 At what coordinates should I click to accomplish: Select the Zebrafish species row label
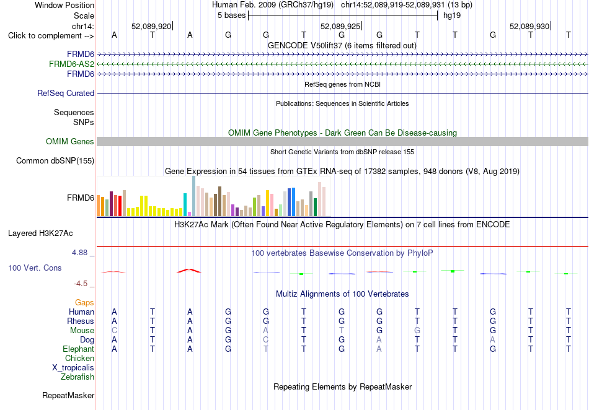(x=77, y=377)
